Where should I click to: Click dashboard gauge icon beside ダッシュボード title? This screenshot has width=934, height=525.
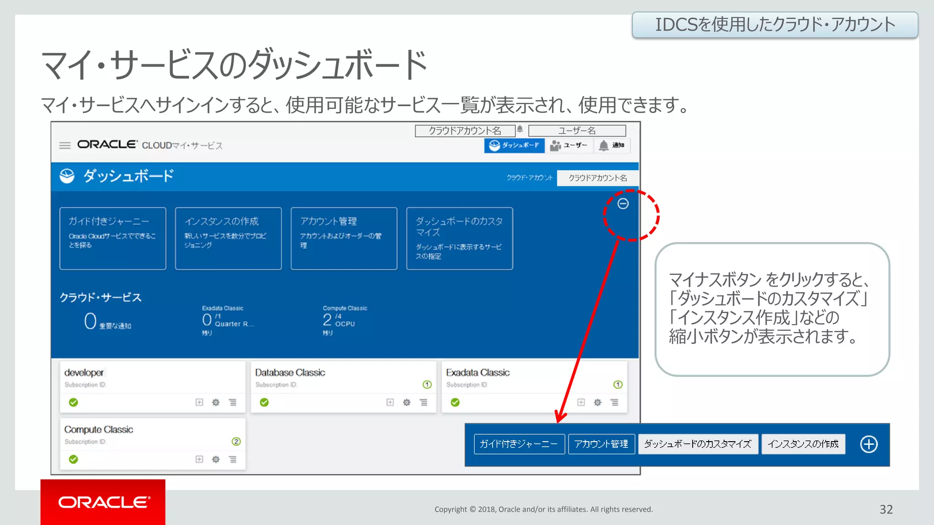pos(67,176)
